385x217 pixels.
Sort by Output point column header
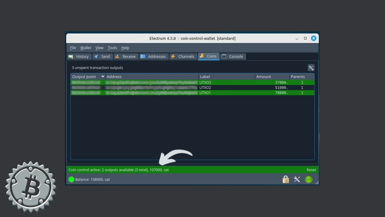[88, 77]
